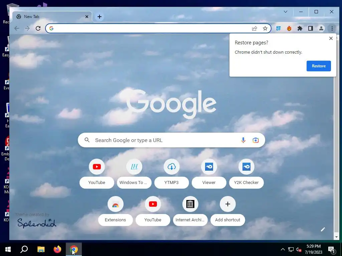The image size is (342, 256).
Task: Click the muted volume tray icon
Action: pos(299,249)
